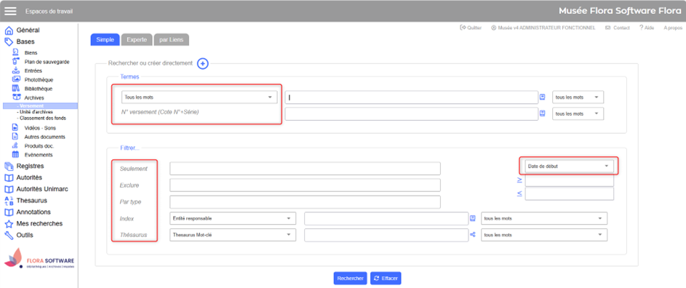Screen dimensions: 686x288
Task: Switch to the Simple search tab
Action: (105, 39)
